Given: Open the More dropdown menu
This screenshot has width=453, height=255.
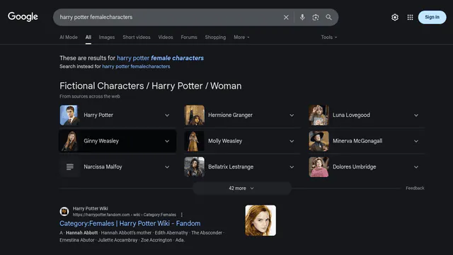Looking at the screenshot, I should coord(241,38).
